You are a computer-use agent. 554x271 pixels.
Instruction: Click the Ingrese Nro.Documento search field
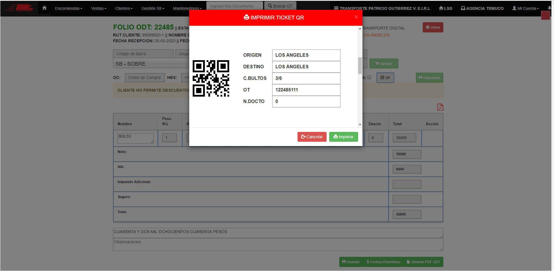pos(235,6)
